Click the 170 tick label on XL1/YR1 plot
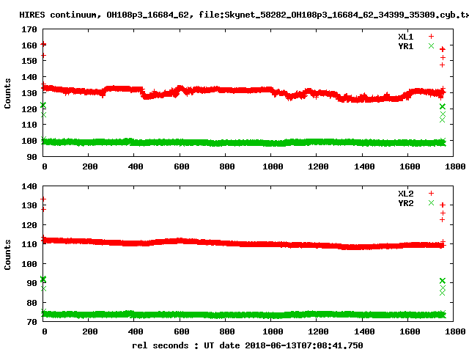 pyautogui.click(x=29, y=29)
